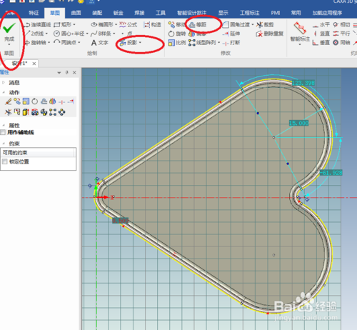Select the 文字 text tool

pyautogui.click(x=100, y=43)
